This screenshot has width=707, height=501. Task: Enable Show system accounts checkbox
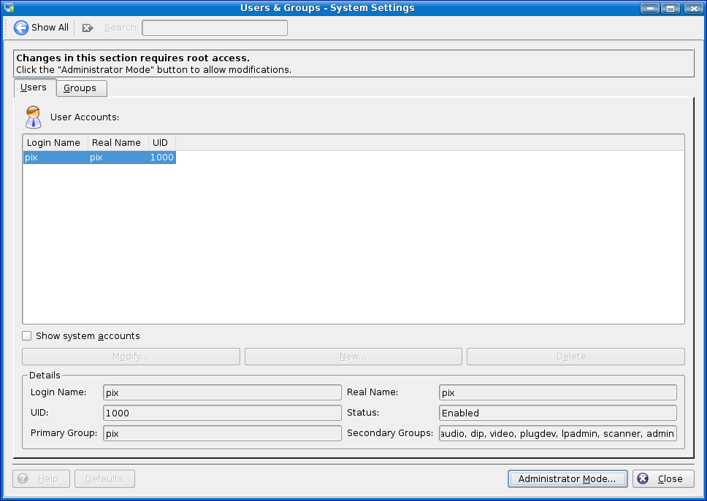27,336
